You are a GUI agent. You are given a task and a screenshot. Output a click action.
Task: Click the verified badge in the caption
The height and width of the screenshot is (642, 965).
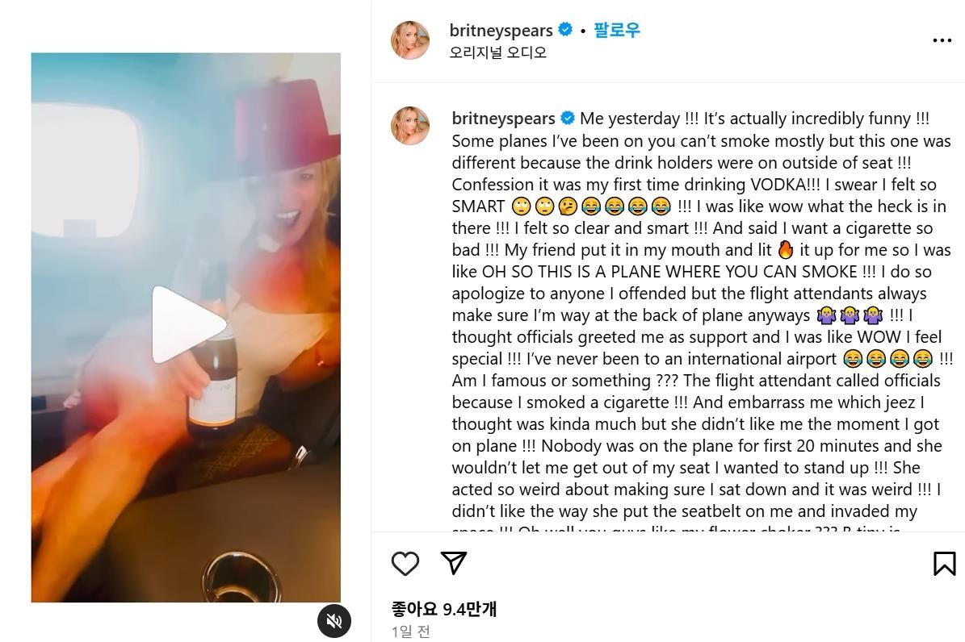pyautogui.click(x=568, y=119)
